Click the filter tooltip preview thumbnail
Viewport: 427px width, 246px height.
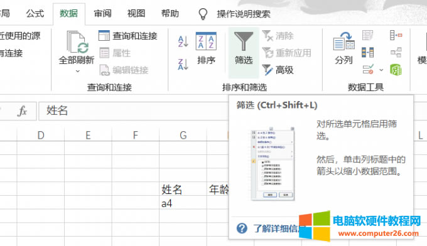[x=273, y=164]
